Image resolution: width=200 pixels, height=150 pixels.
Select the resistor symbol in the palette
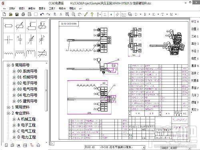click(x=8, y=26)
